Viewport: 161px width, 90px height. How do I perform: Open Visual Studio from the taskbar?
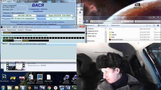43,88
